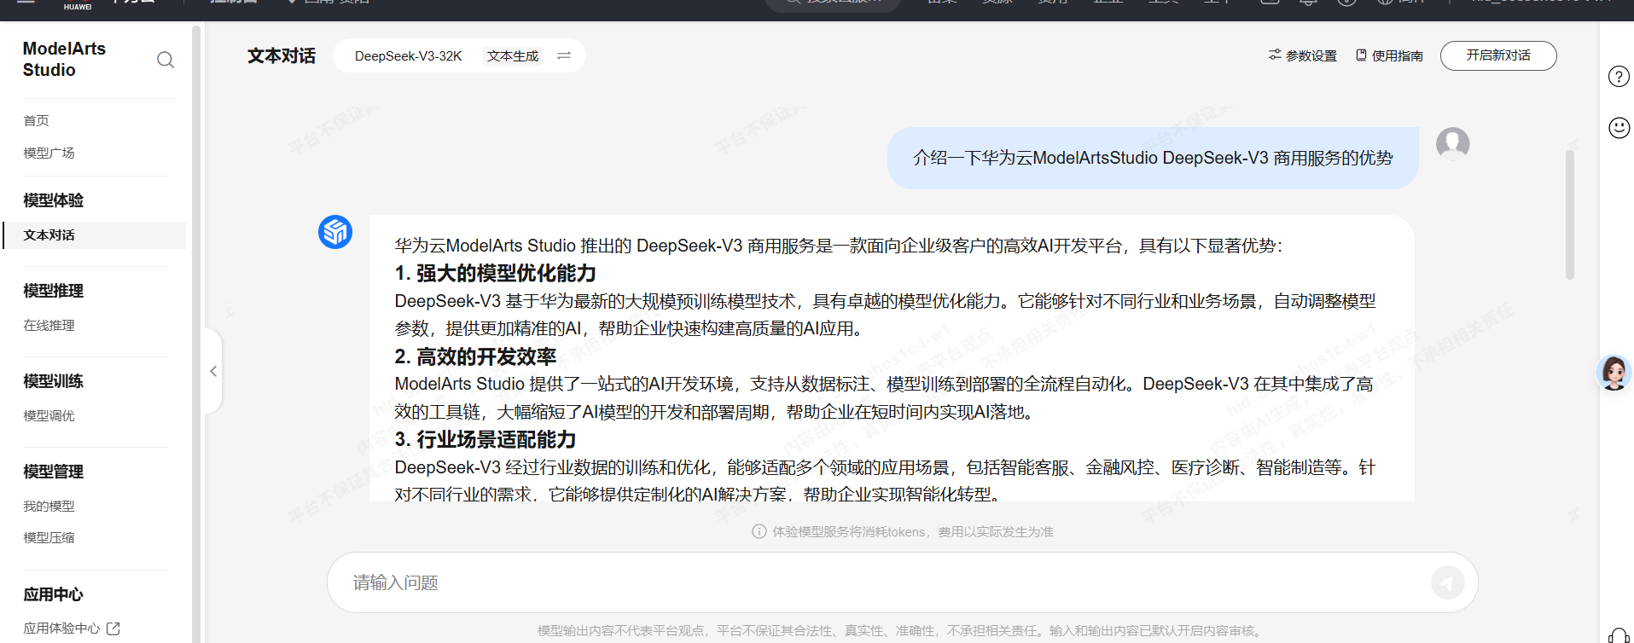Click the heading 1. 强大的模型优化能力
The height and width of the screenshot is (643, 1634).
(x=495, y=274)
